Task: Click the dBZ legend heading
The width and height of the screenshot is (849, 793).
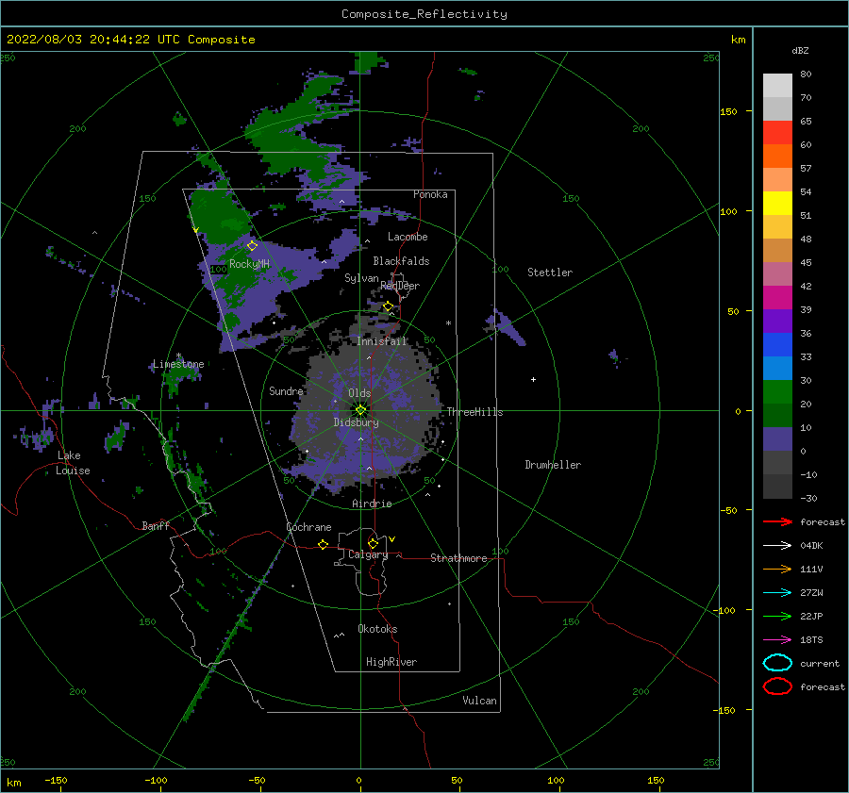Action: coord(800,50)
